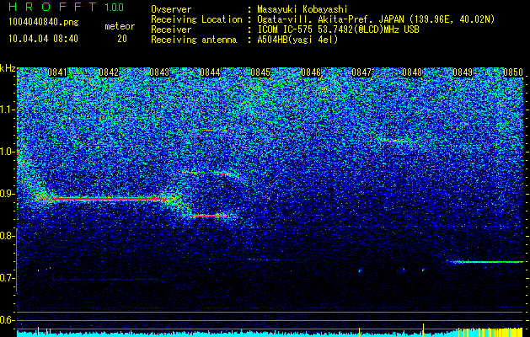Click the 0842 time marker
The height and width of the screenshot is (337, 530).
point(109,72)
